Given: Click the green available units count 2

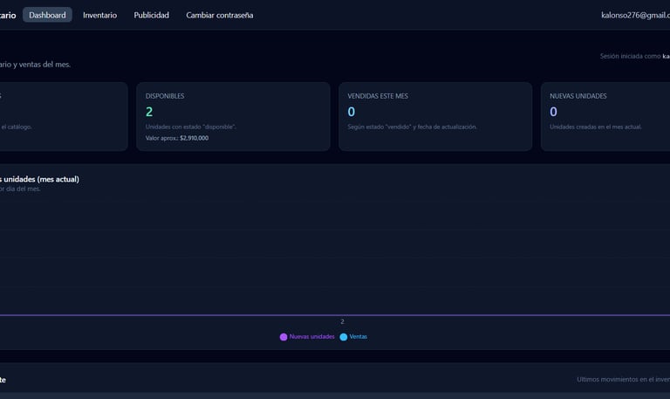Looking at the screenshot, I should (x=149, y=112).
